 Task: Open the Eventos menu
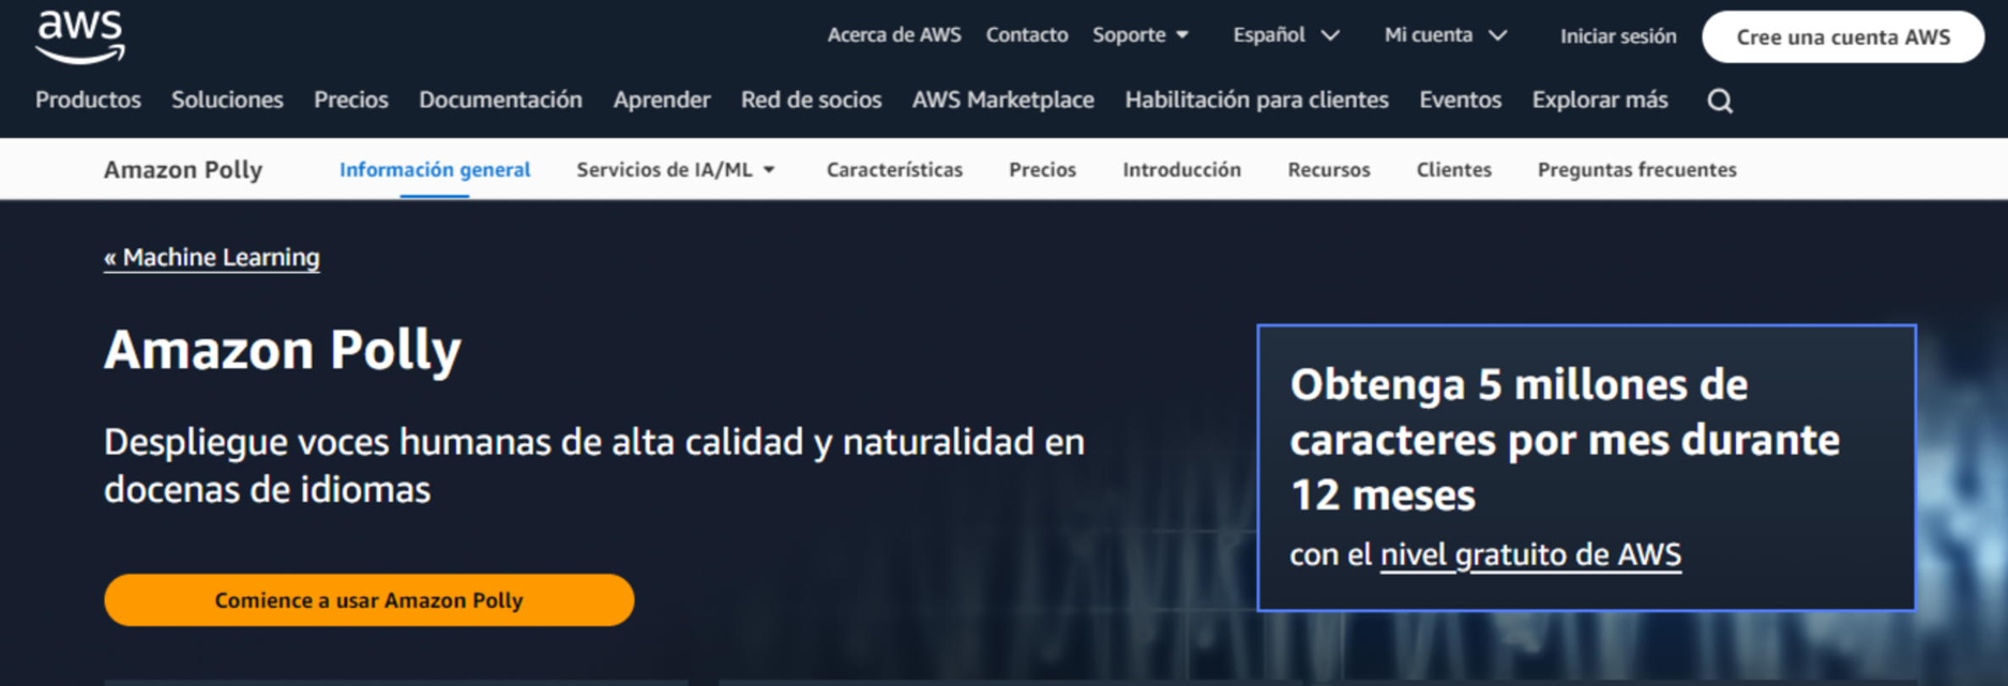[1460, 100]
